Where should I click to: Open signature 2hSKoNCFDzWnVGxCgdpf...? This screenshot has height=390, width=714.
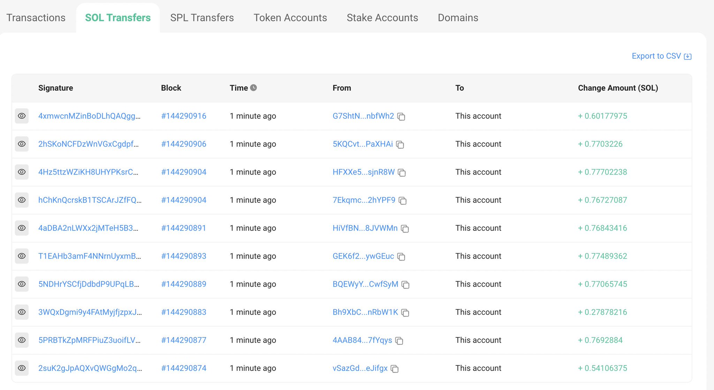[x=89, y=144]
